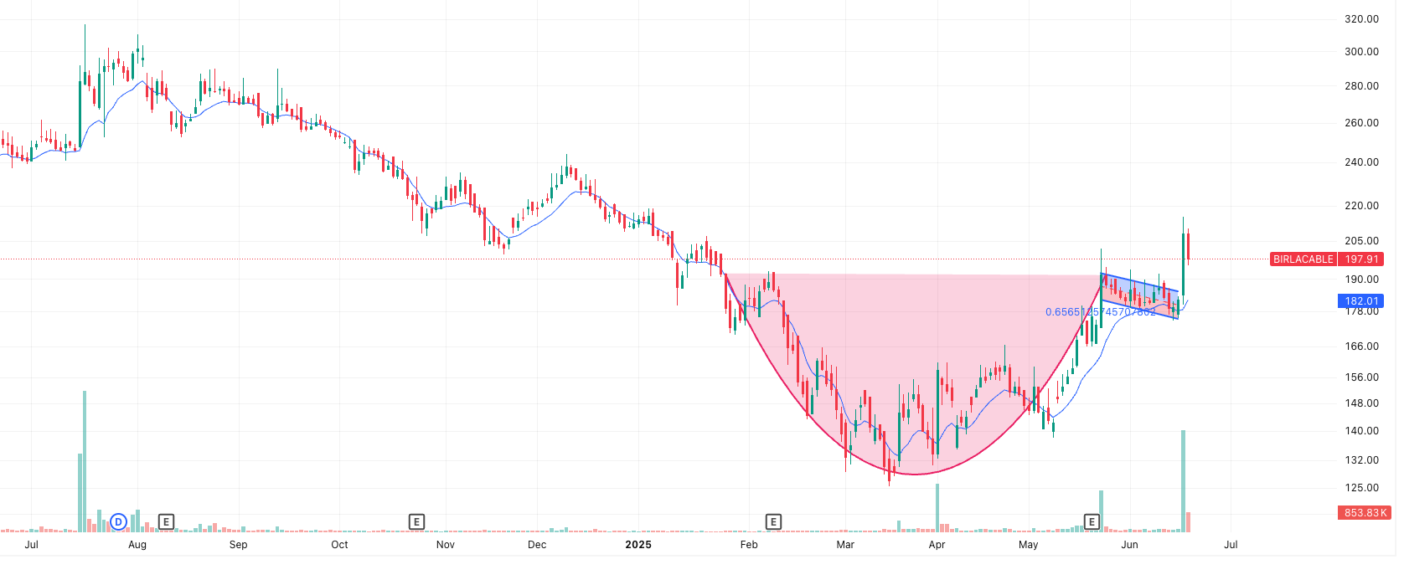Click the Nov time axis label
Viewport: 1404px width, 585px height.
(446, 545)
